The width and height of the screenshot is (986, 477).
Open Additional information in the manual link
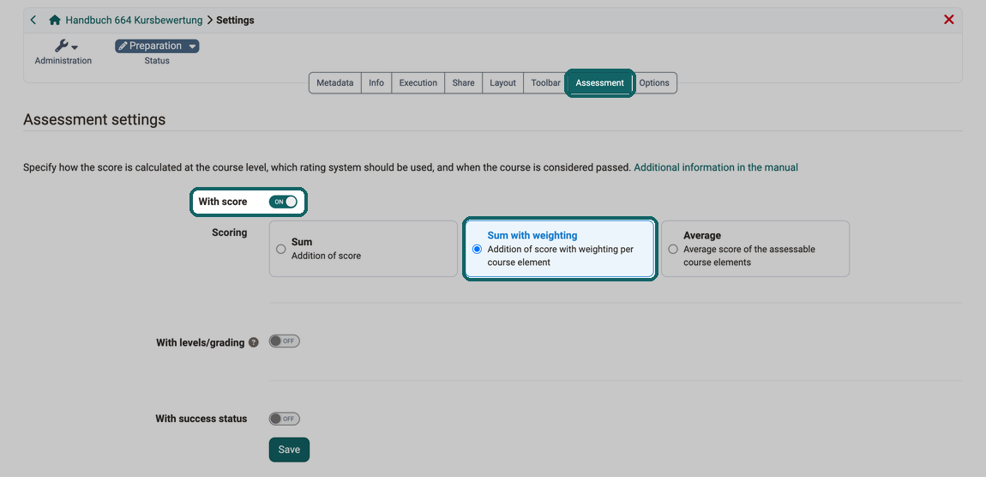(x=716, y=167)
